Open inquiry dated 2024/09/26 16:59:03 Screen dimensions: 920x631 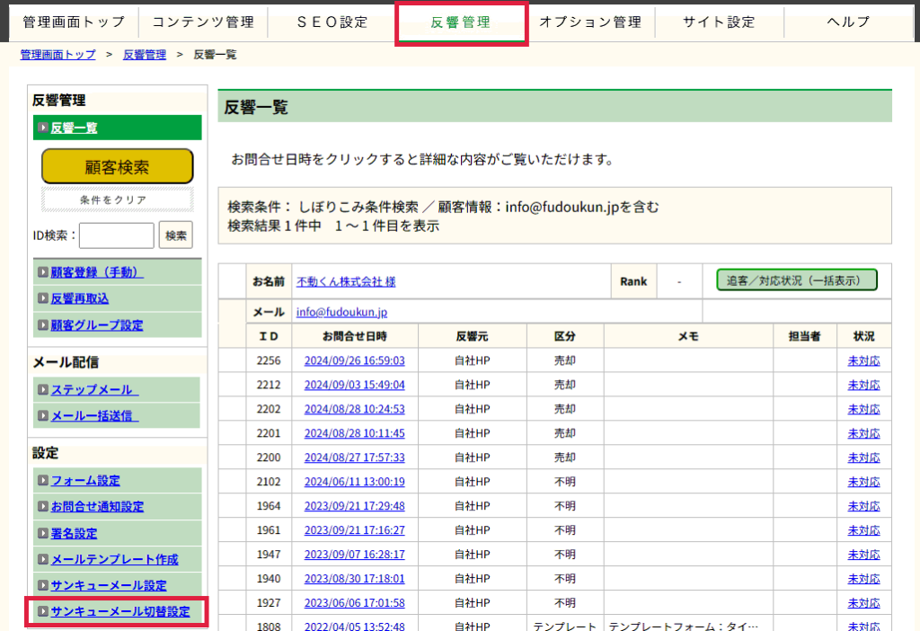(354, 360)
